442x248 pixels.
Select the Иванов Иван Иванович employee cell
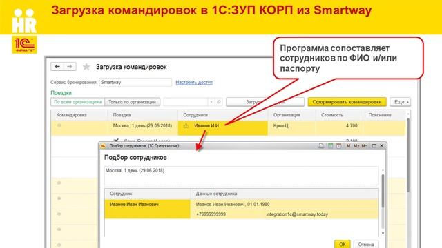(147, 209)
